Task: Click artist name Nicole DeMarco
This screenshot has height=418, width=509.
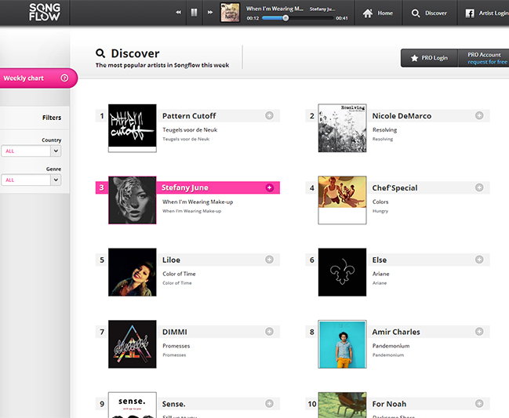Action: [x=402, y=116]
